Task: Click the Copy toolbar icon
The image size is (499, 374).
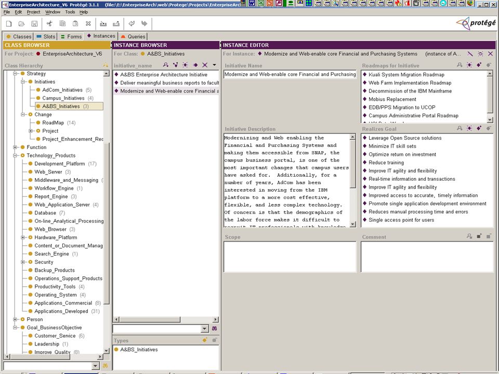Action: tap(62, 23)
